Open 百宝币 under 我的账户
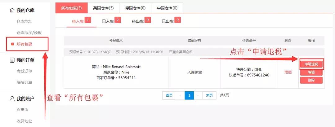335x127 pixels. click(22, 110)
